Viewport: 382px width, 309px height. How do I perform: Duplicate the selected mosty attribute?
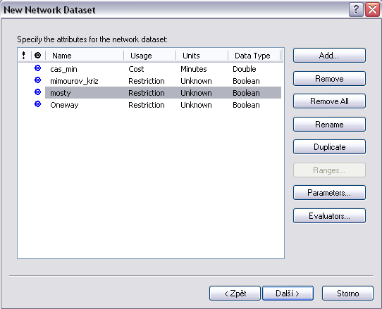point(329,147)
